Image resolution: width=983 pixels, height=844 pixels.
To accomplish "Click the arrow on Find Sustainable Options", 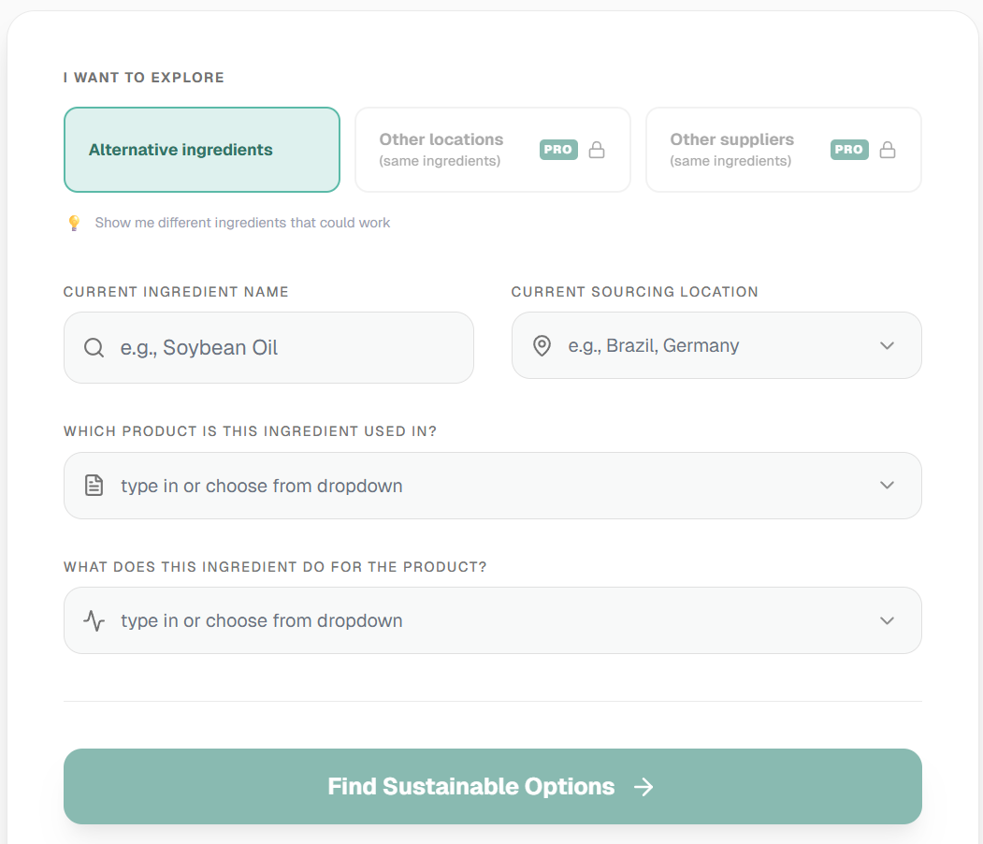I will pyautogui.click(x=643, y=787).
